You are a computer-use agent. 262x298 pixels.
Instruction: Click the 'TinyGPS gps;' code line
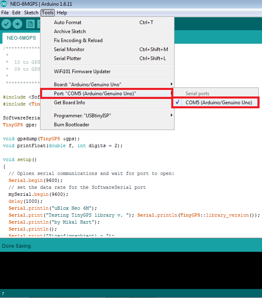click(x=20, y=125)
